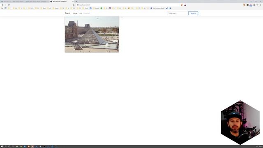Open the apps grid bookmark icon
Image resolution: width=263 pixels, height=148 pixels.
[5, 8]
